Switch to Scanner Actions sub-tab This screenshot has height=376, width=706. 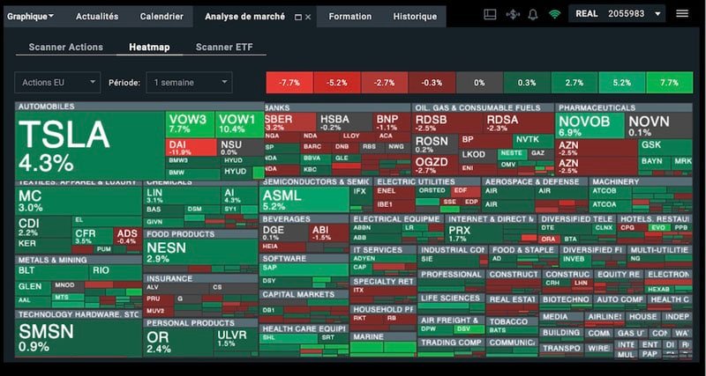(x=65, y=48)
